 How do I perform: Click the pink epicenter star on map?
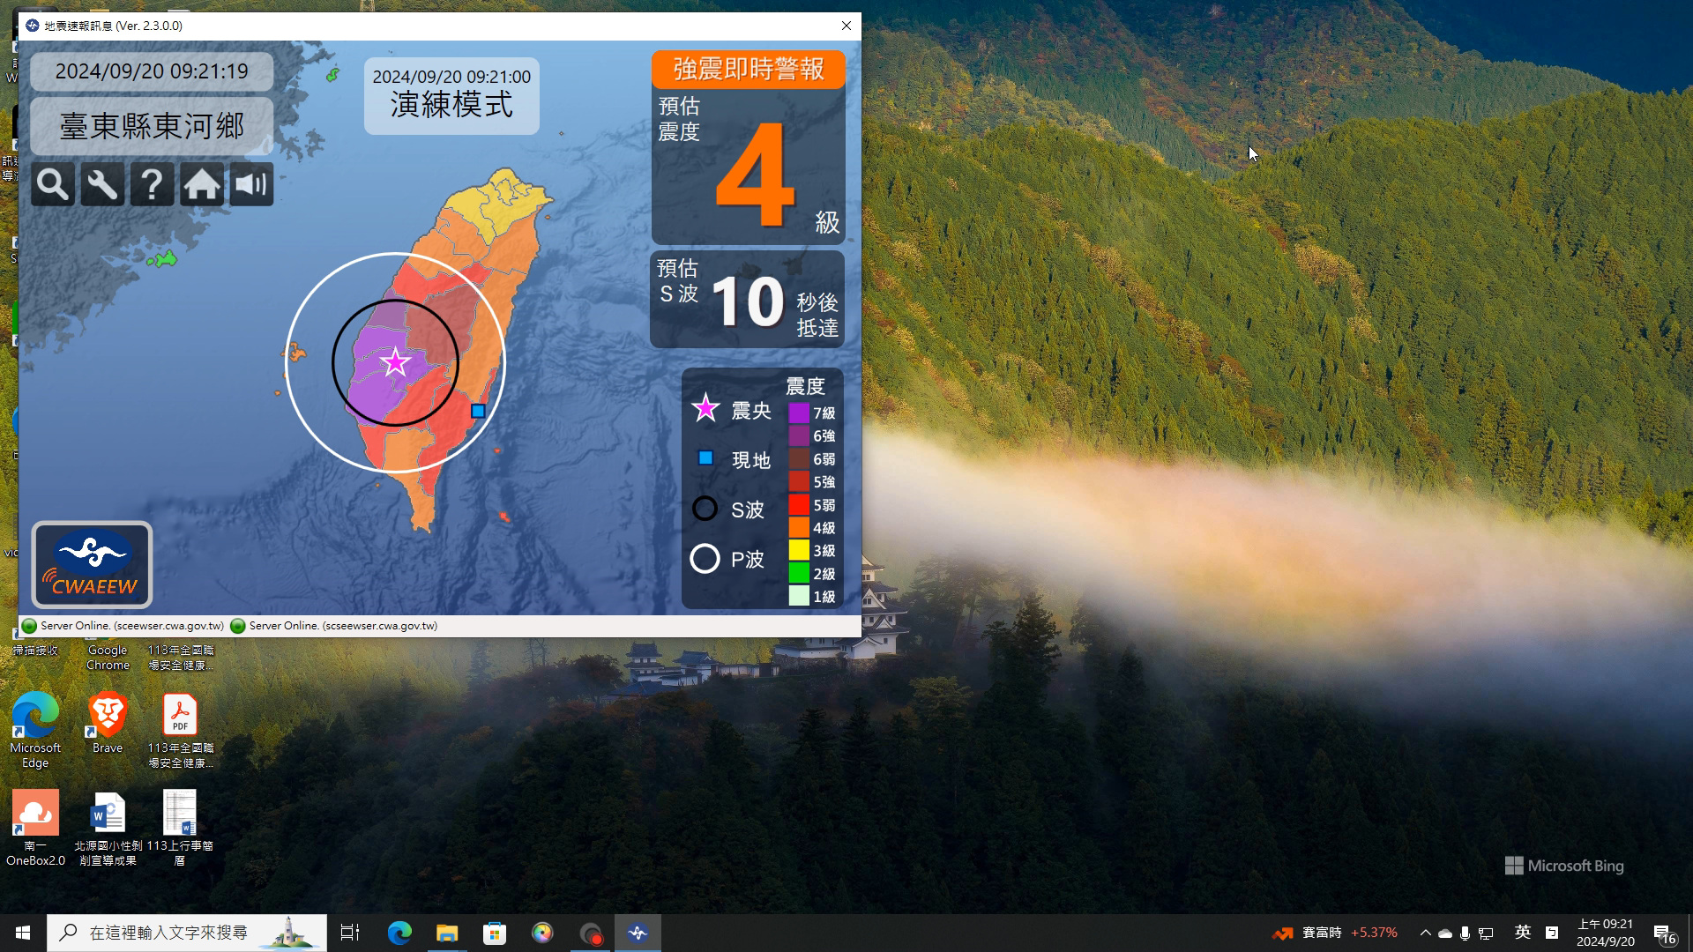[x=395, y=362]
